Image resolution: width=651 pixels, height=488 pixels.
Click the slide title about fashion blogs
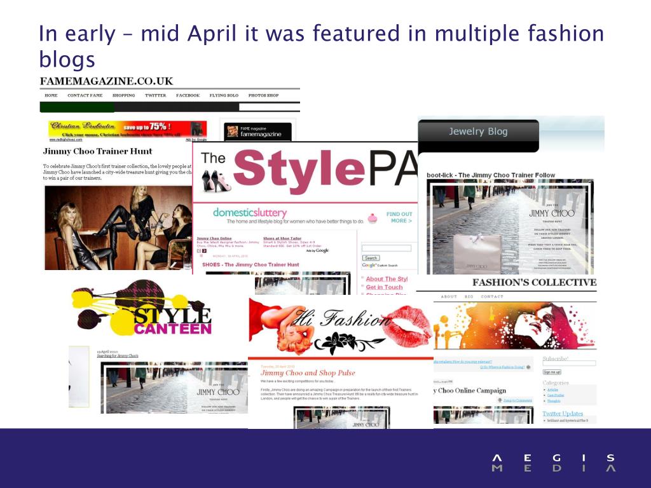[x=321, y=46]
